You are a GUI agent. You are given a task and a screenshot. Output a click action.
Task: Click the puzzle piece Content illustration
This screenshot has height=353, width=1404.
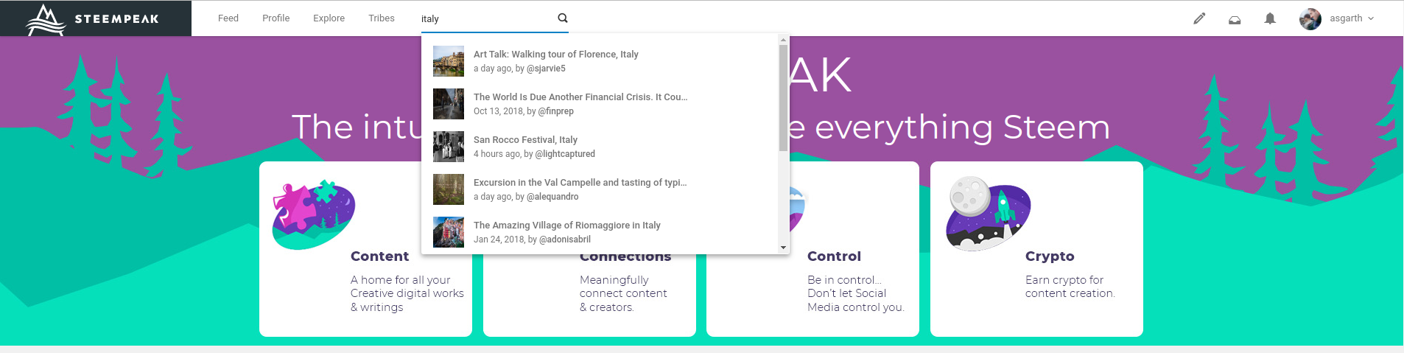click(314, 214)
